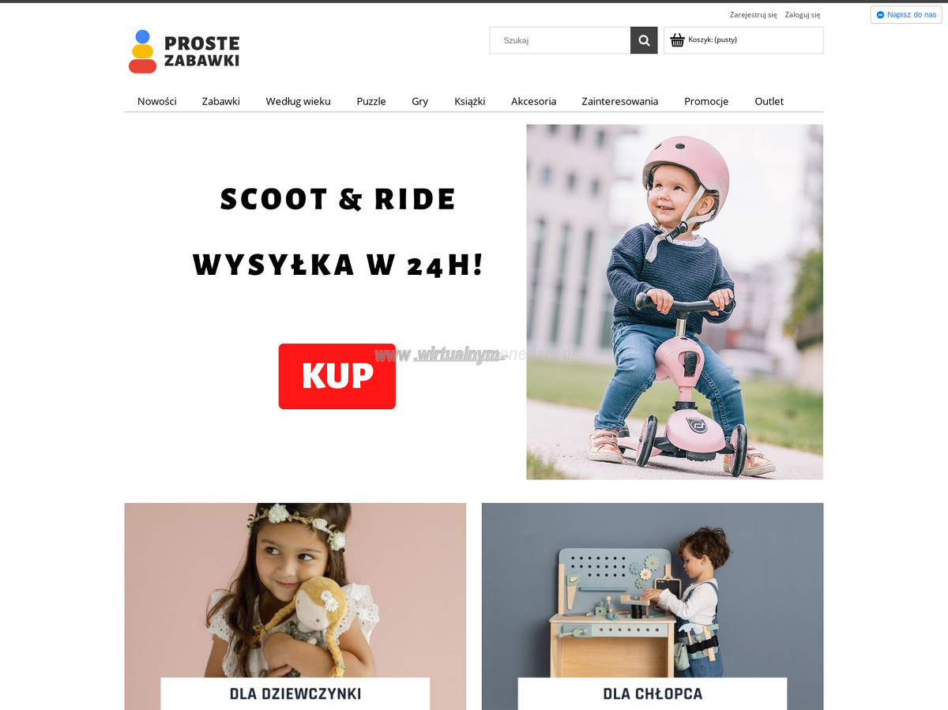
Task: Open the shopping basket icon
Action: (677, 40)
